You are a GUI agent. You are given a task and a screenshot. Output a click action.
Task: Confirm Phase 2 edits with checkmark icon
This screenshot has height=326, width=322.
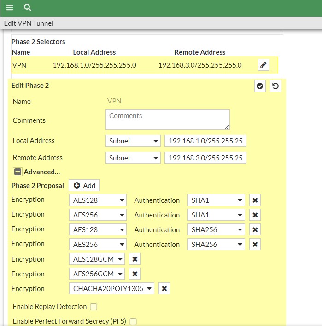point(260,86)
